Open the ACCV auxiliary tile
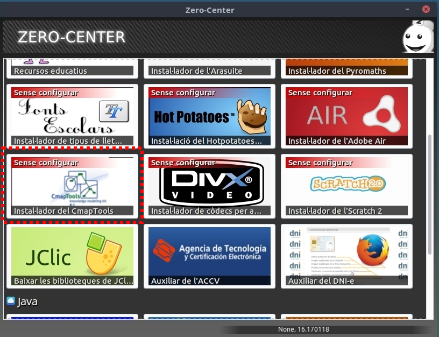Screen dimensions: 439x337 click(x=209, y=257)
